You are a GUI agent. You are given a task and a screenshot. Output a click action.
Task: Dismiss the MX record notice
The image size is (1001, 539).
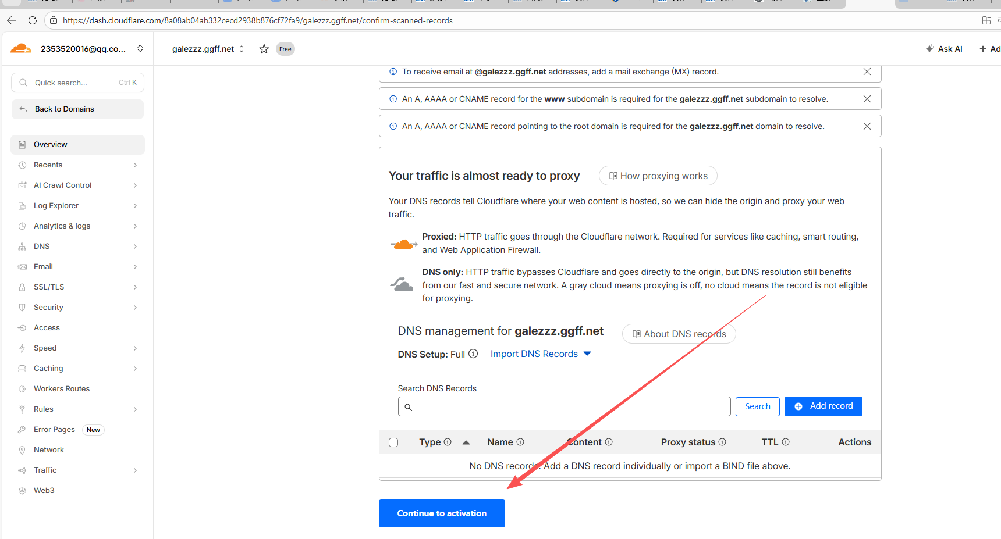coord(867,72)
